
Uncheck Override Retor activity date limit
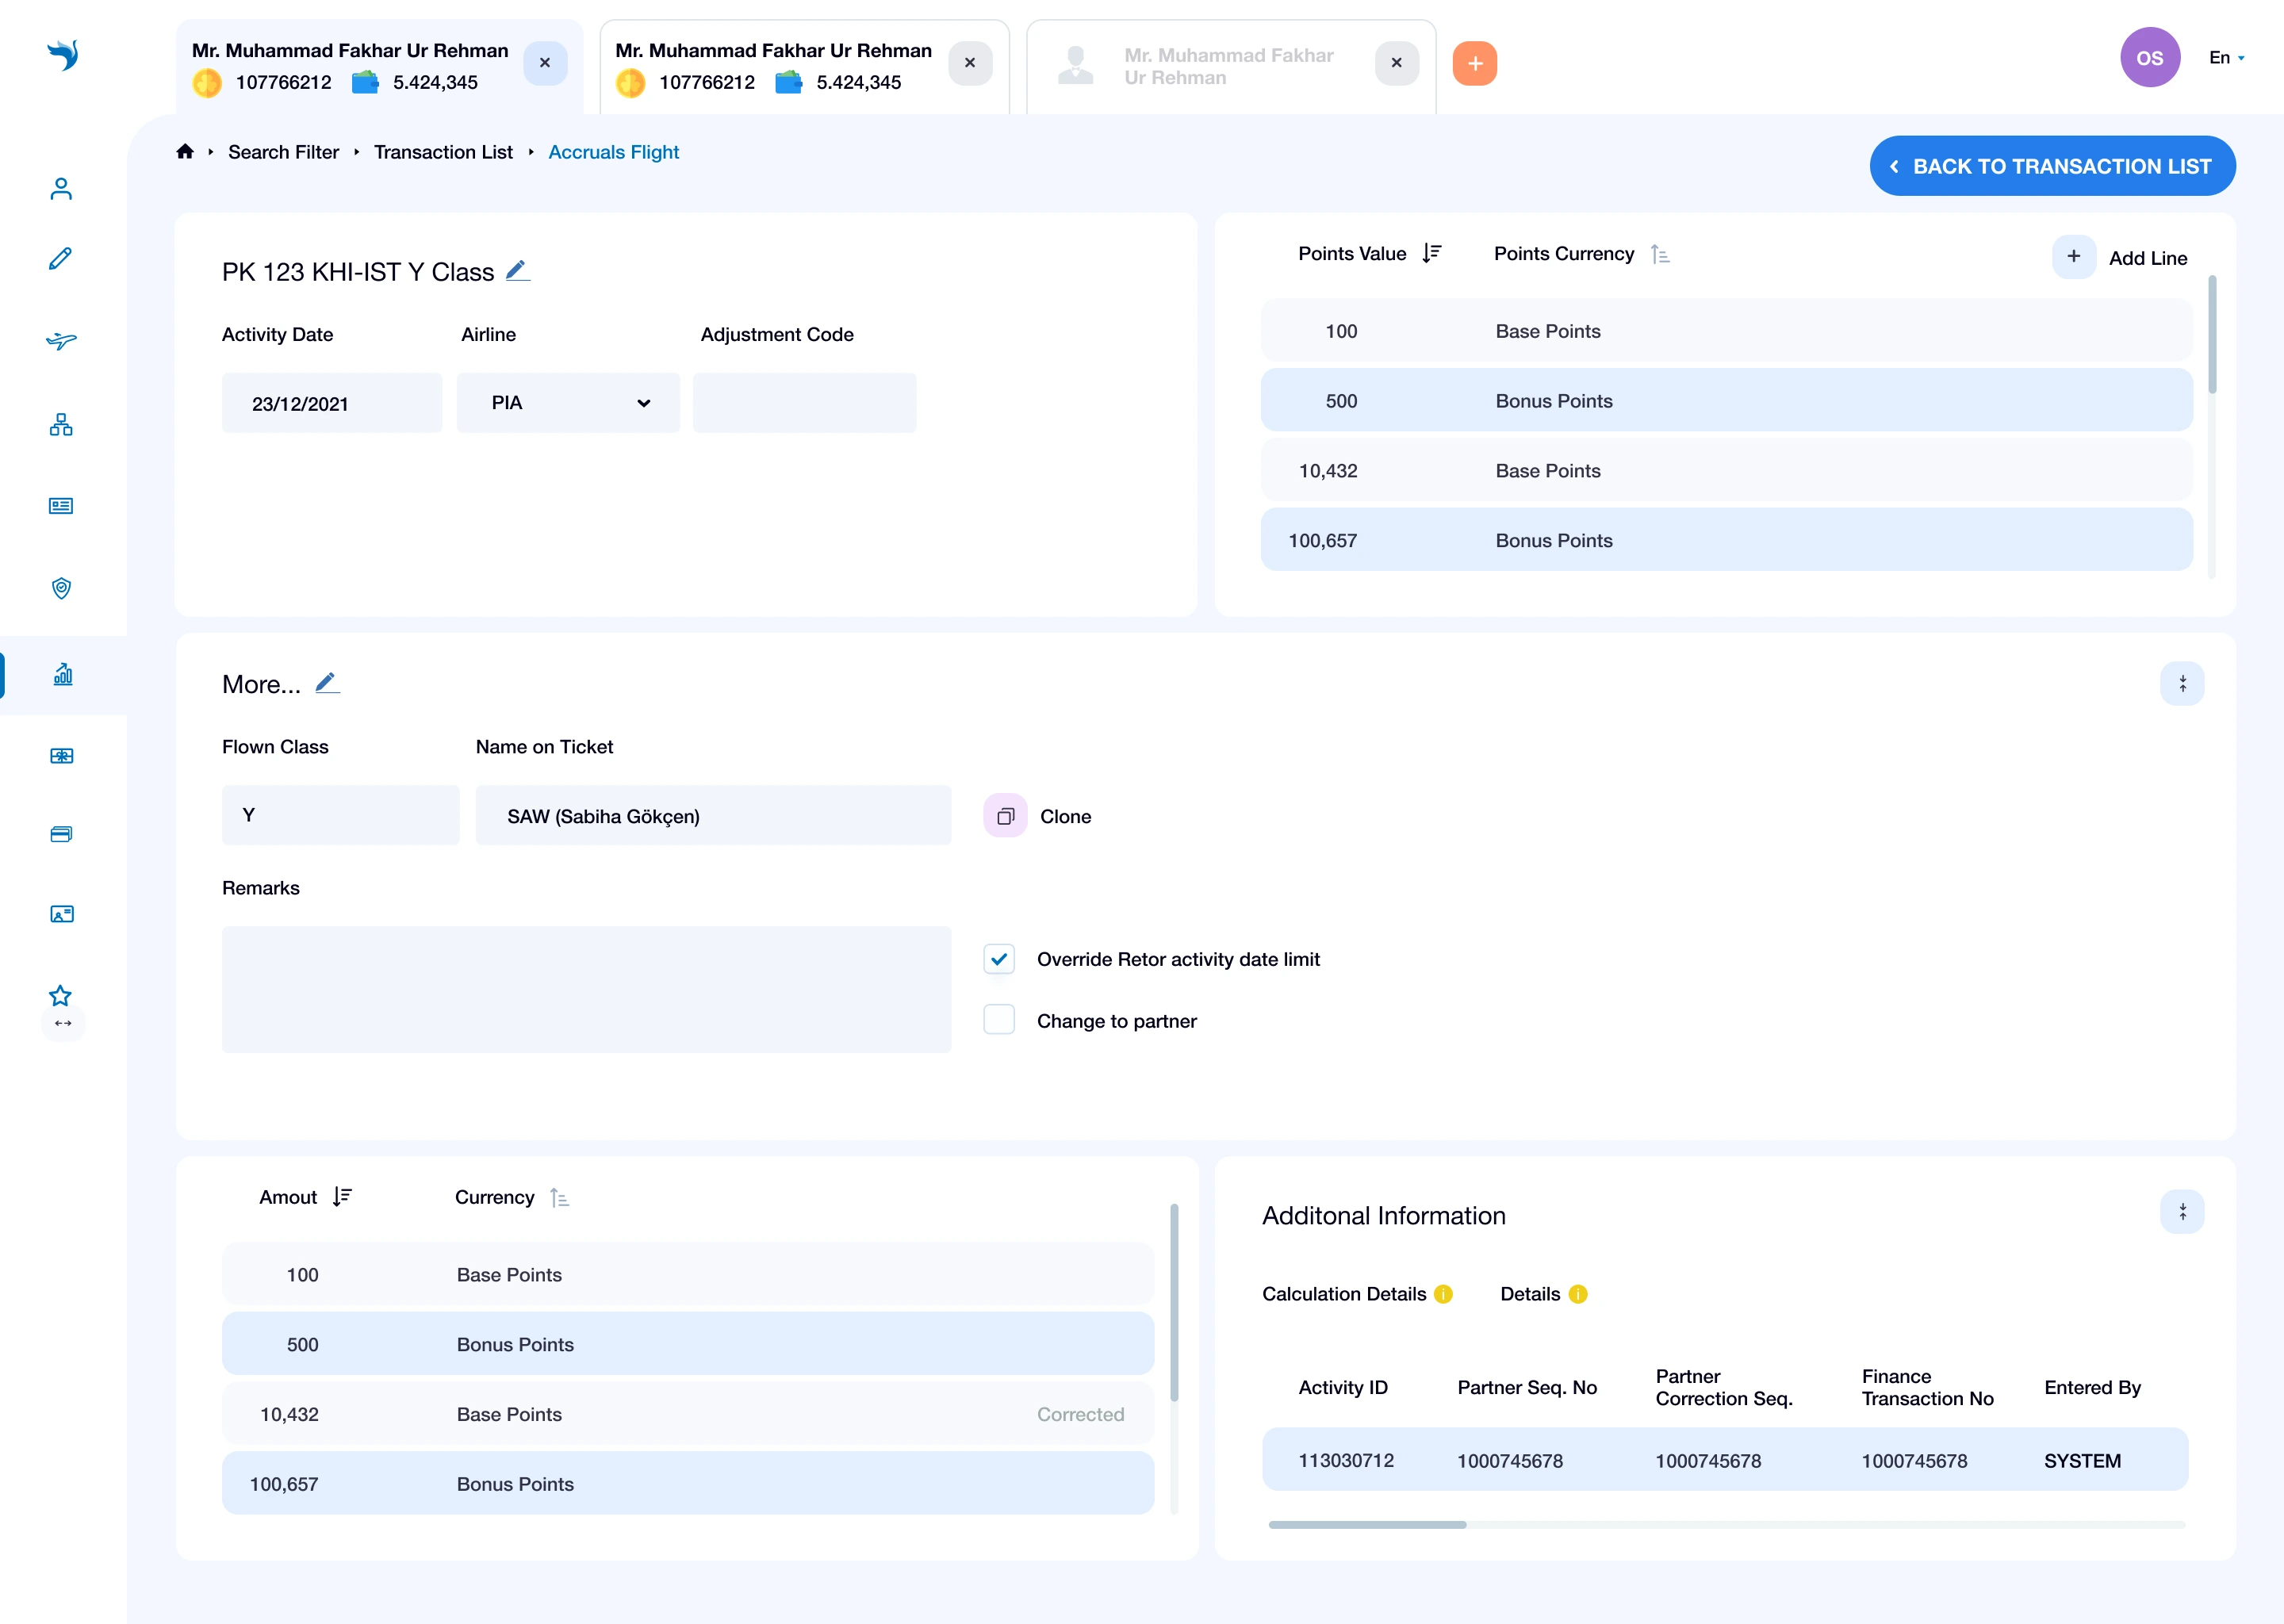click(x=999, y=959)
